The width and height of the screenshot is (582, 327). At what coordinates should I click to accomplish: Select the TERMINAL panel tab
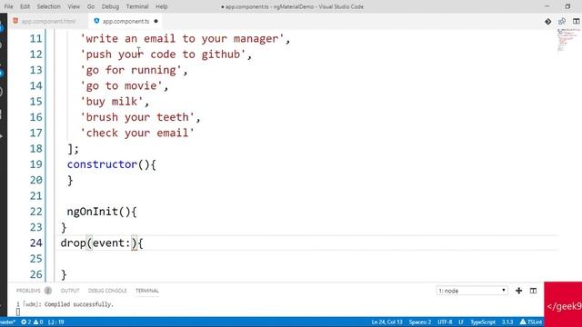147,291
